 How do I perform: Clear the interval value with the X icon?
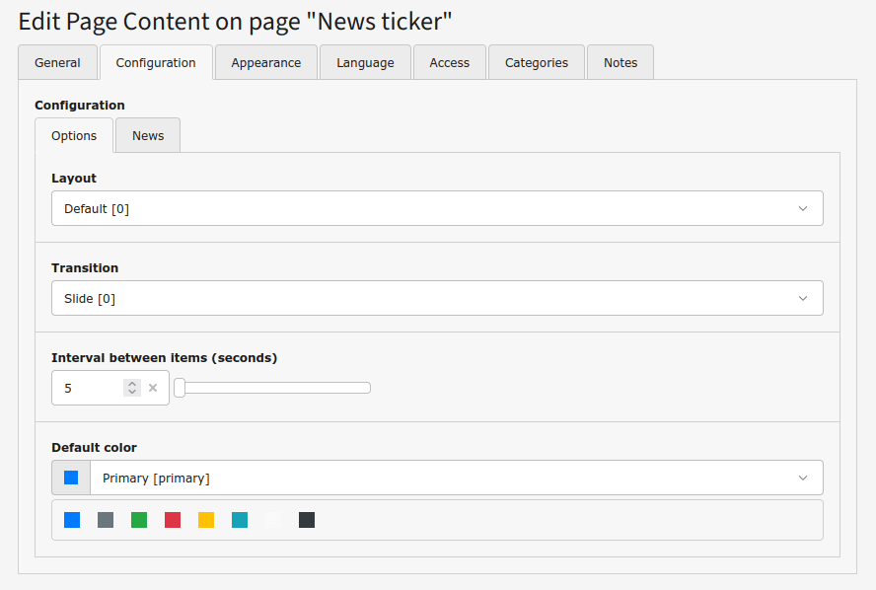(x=153, y=388)
